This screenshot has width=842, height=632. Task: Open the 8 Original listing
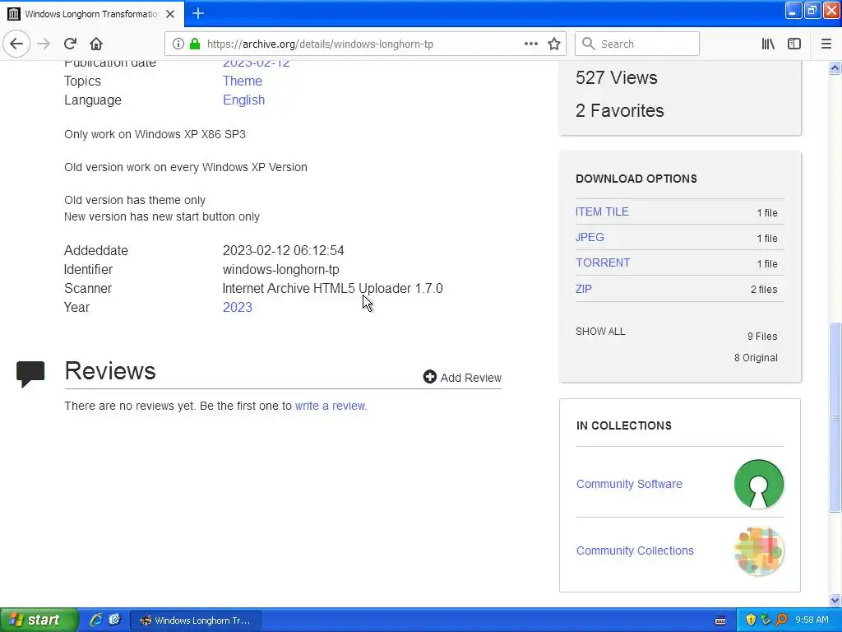[756, 357]
